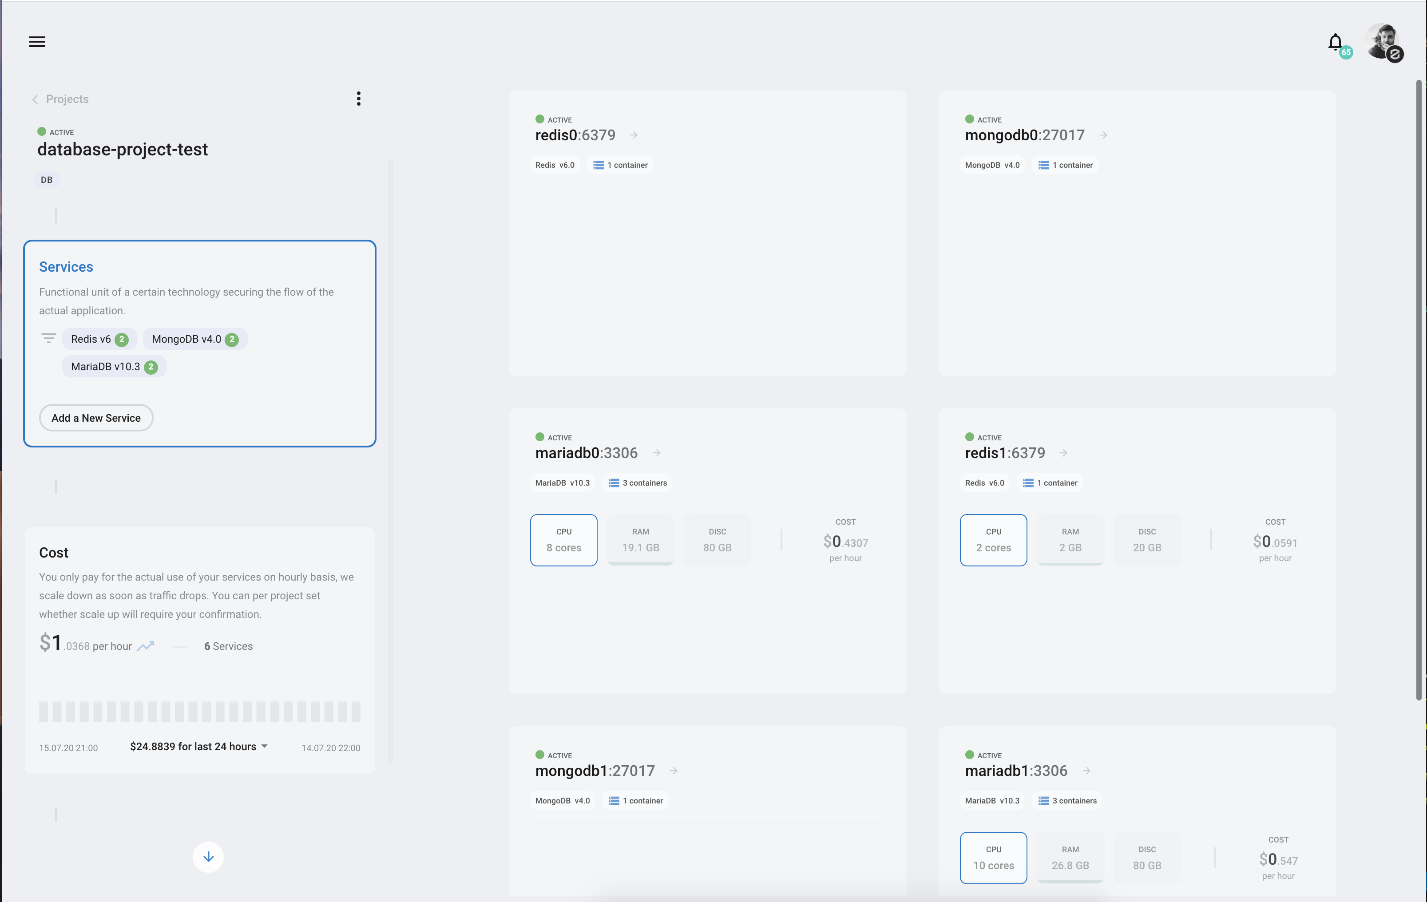
Task: Open redis0 service detail arrow
Action: (x=634, y=135)
